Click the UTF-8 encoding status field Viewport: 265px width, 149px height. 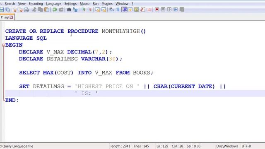pos(246,146)
